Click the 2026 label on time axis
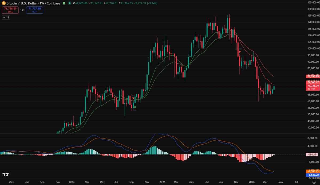 tap(252, 182)
